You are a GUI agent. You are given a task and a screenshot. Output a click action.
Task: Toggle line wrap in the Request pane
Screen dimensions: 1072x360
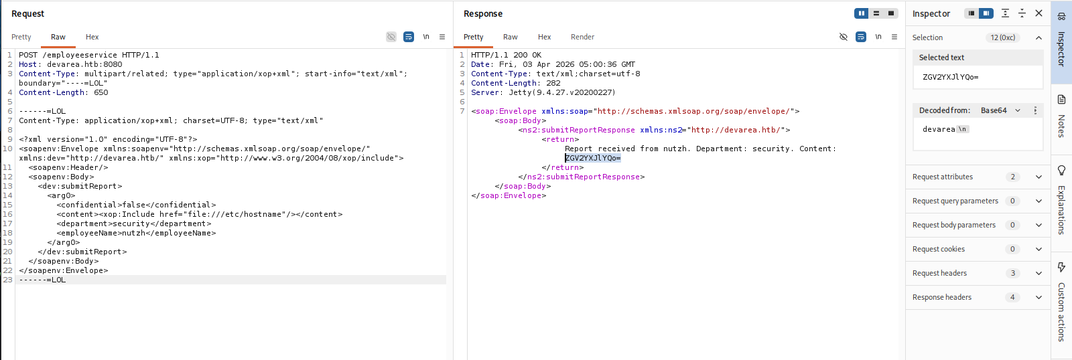coord(409,37)
